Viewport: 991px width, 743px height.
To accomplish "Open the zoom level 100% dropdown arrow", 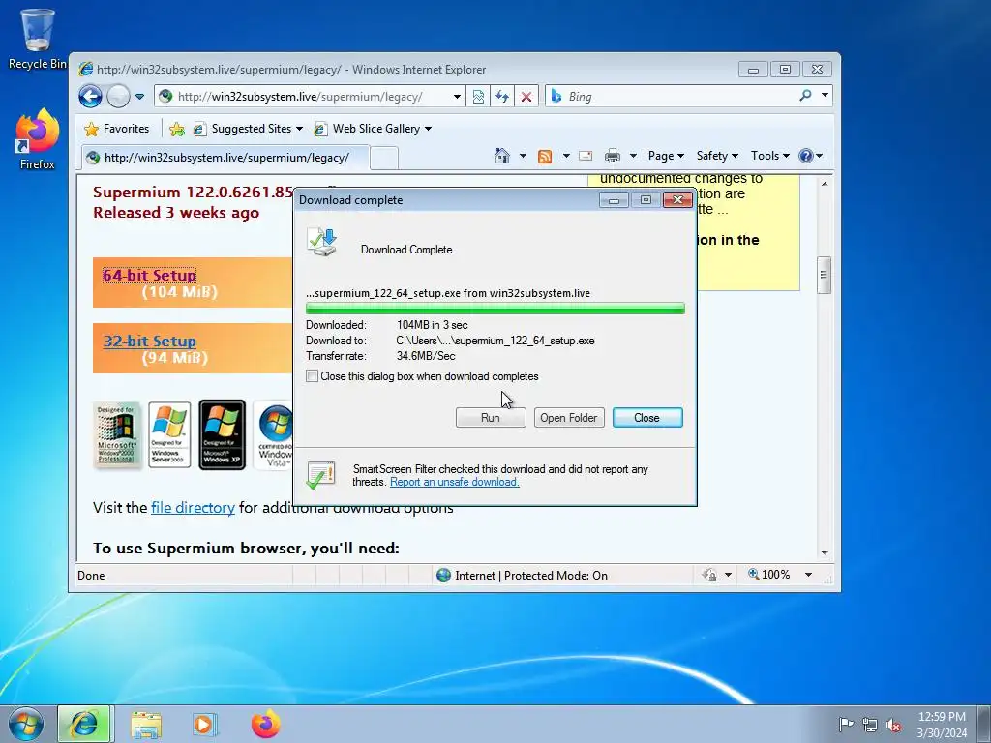I will coord(808,575).
